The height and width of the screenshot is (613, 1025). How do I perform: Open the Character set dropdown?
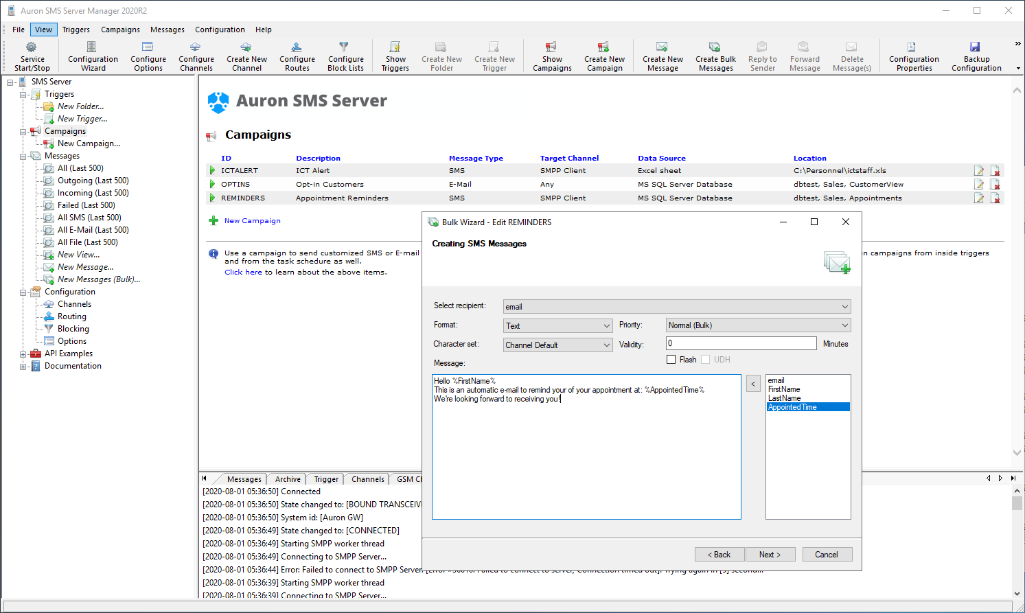[557, 345]
